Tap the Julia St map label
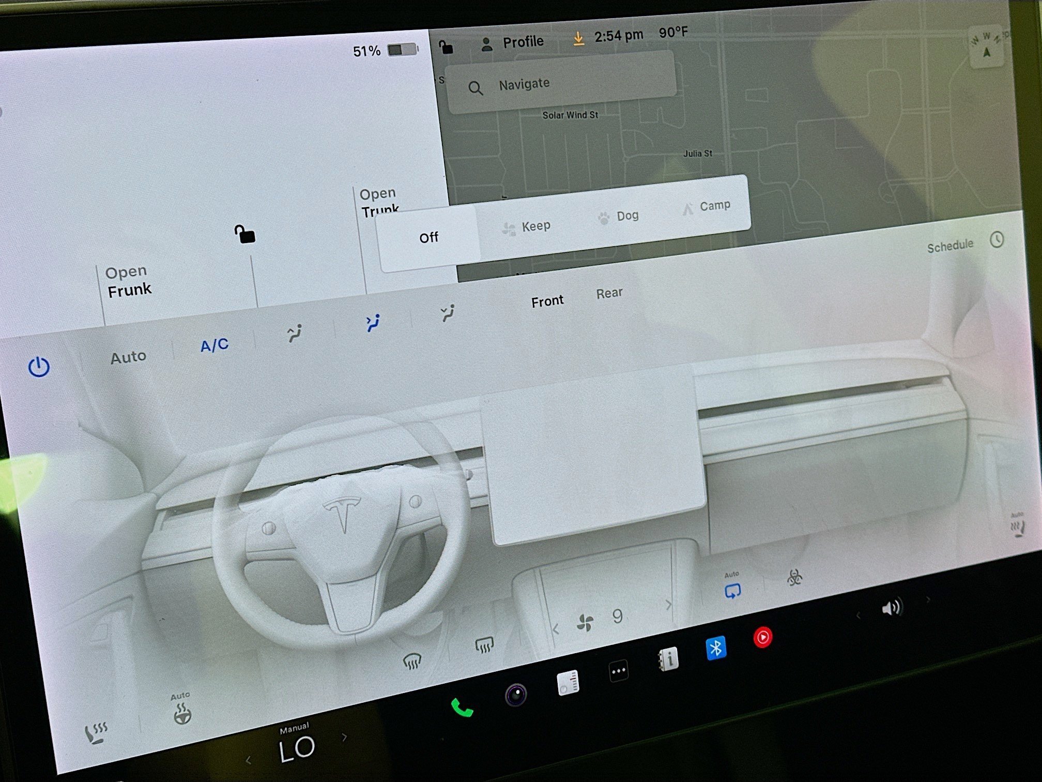Viewport: 1042px width, 782px height. [x=698, y=154]
